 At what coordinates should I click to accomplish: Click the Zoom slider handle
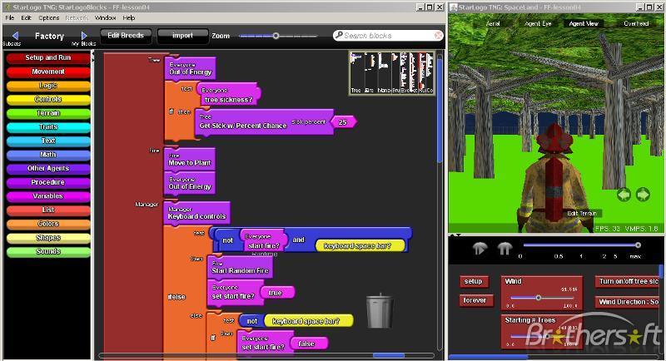(x=276, y=36)
